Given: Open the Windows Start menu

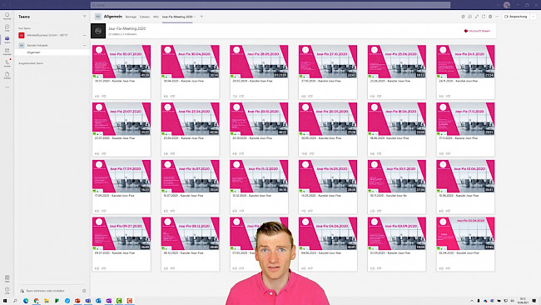Looking at the screenshot, I should click(5, 301).
